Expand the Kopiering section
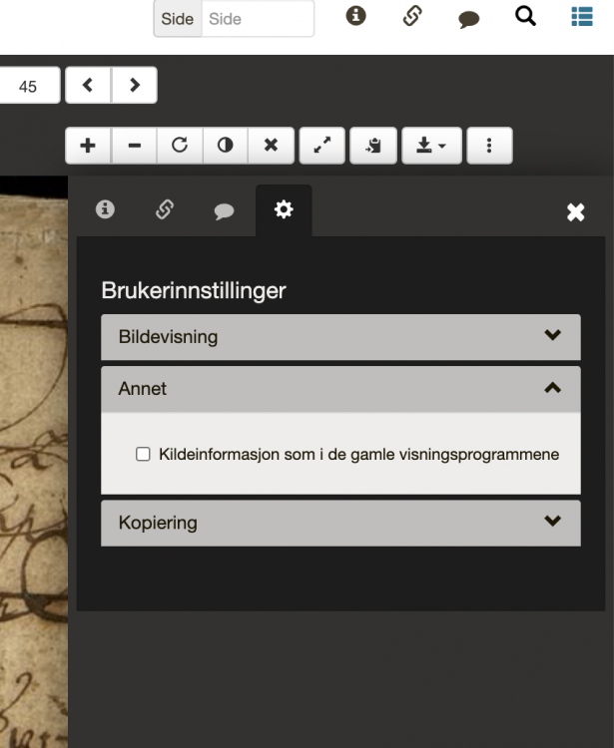This screenshot has height=748, width=614. 340,523
